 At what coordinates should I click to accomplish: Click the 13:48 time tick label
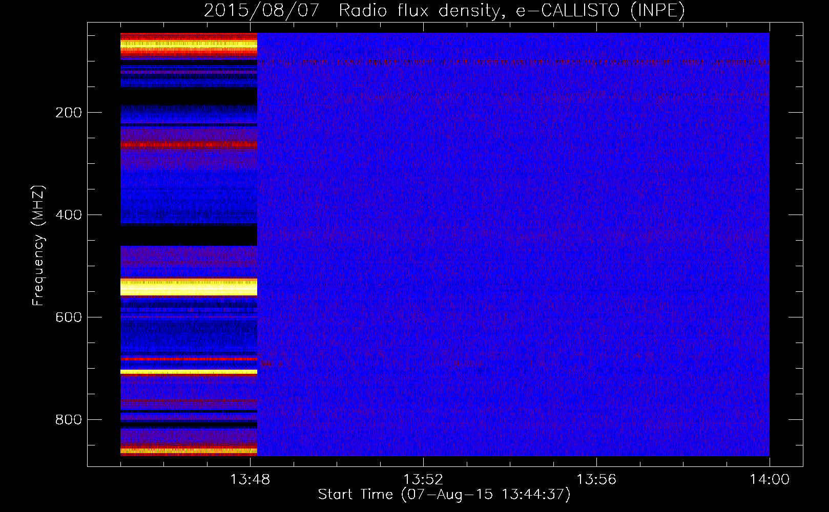250,480
